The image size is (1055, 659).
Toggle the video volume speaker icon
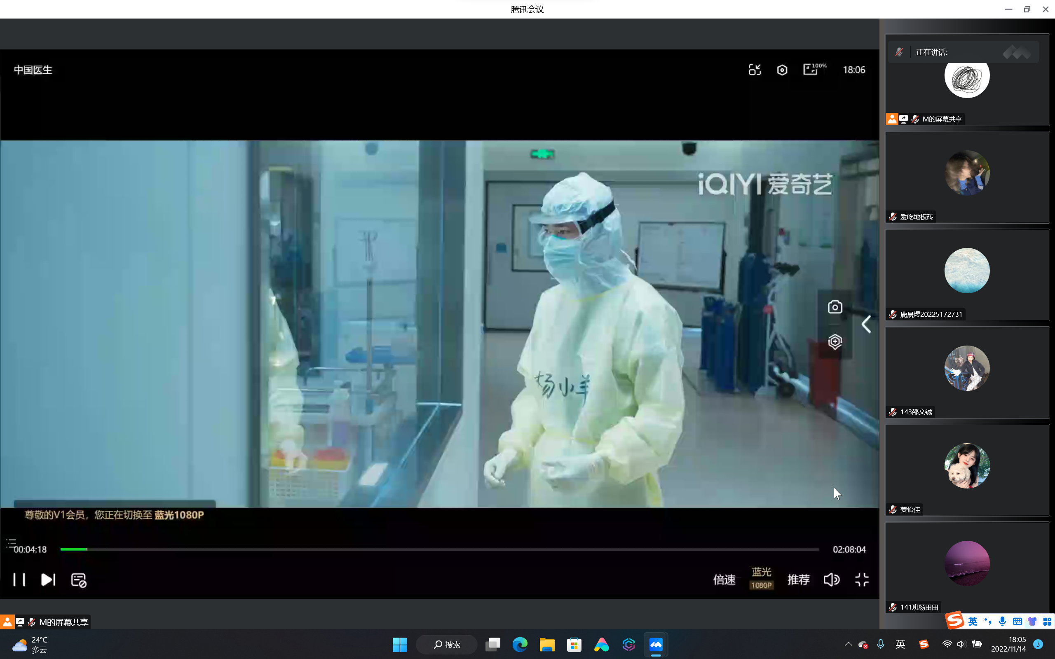tap(831, 579)
